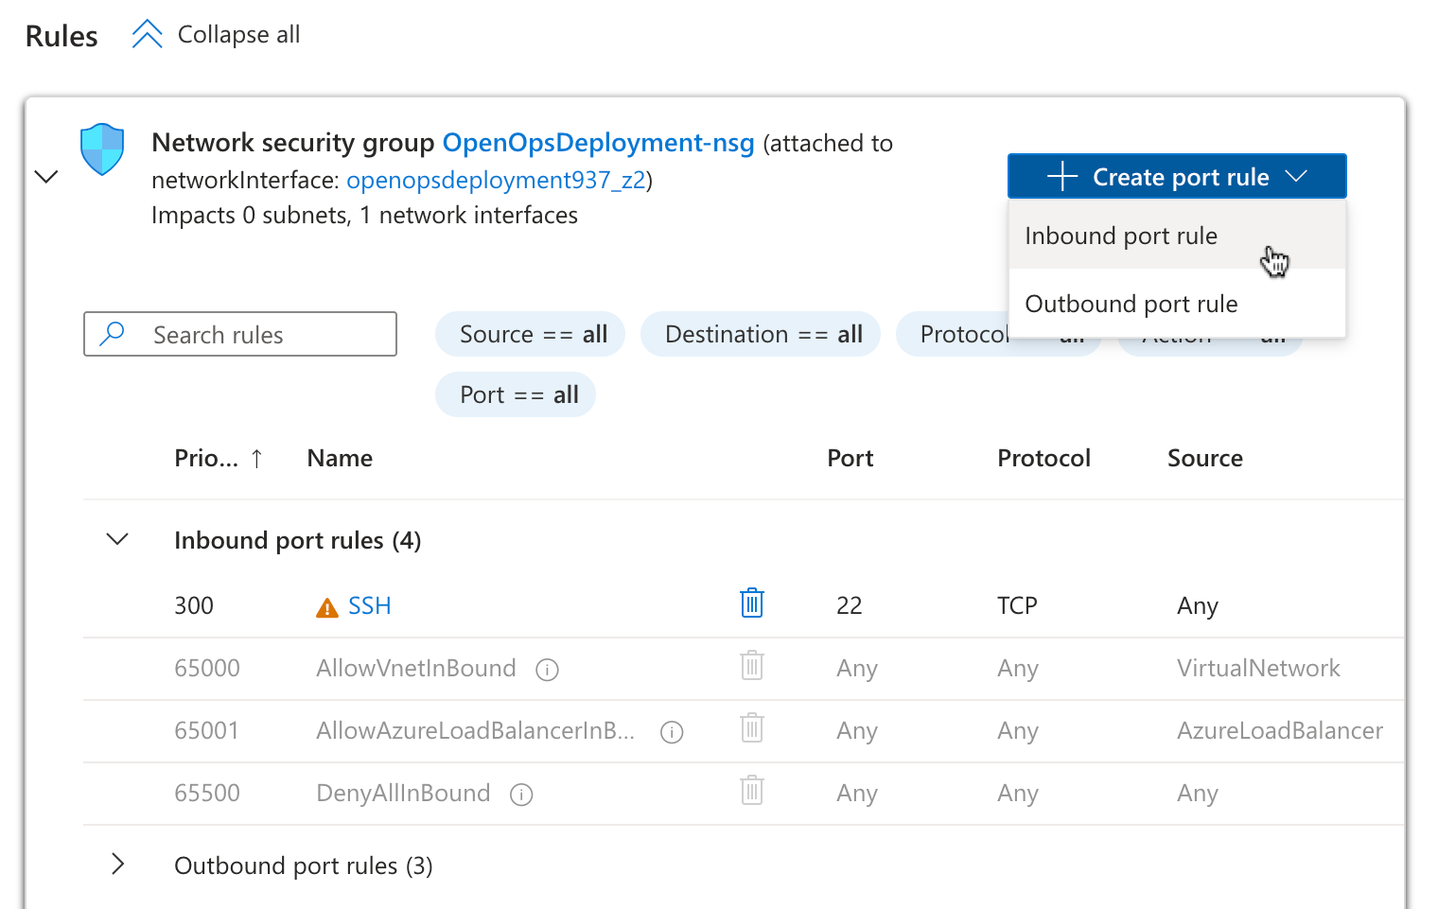Viewport: 1438px width, 909px height.
Task: Open the Source == all filter
Action: click(x=530, y=334)
